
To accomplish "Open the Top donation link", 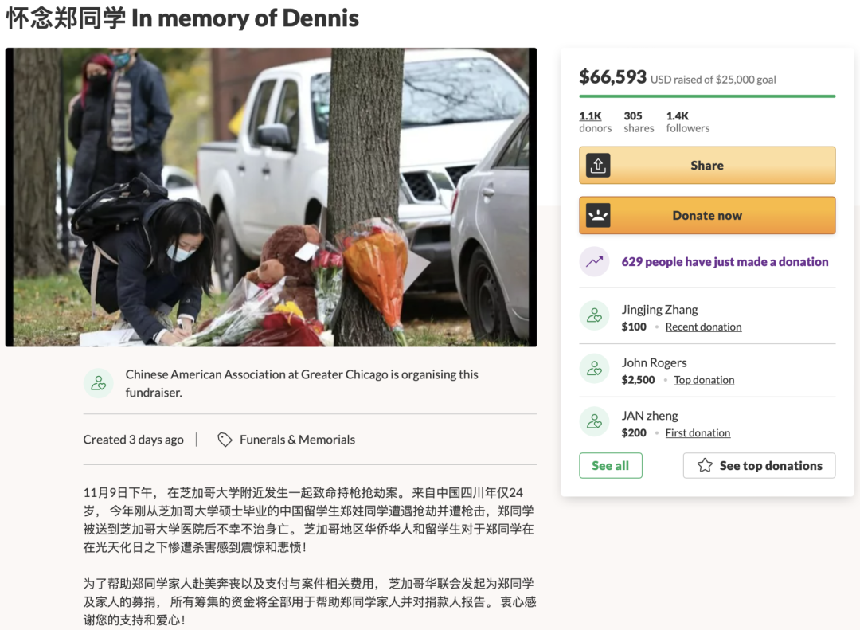I will (x=704, y=380).
